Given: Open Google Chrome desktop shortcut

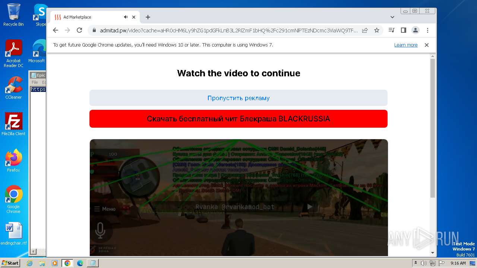Looking at the screenshot, I should click(x=13, y=200).
